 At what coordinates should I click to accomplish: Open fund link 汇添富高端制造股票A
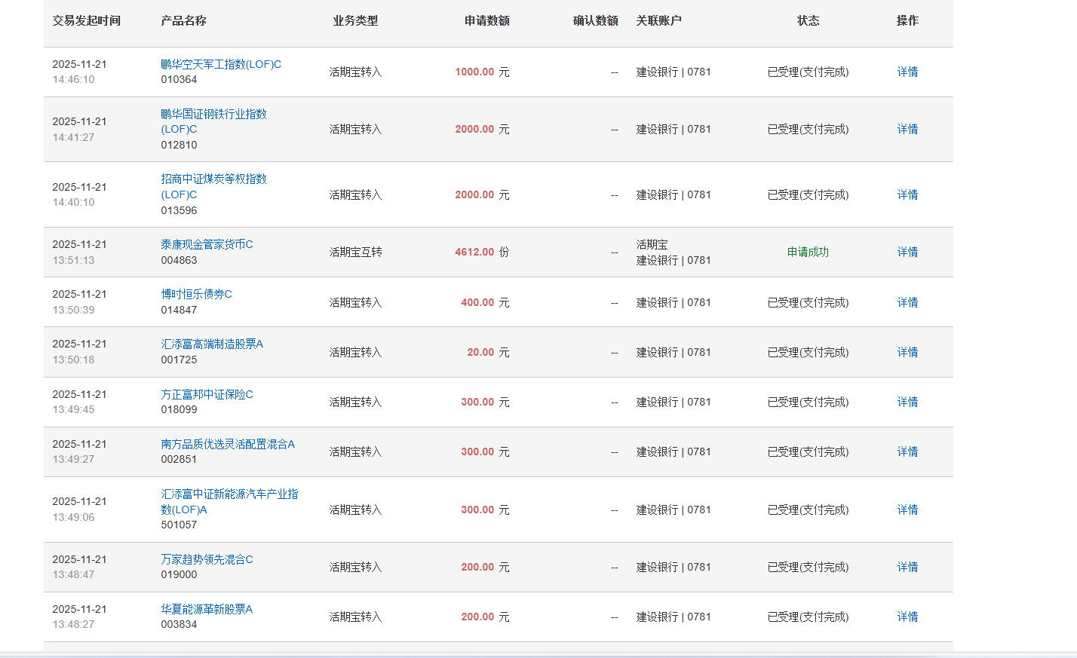(212, 344)
